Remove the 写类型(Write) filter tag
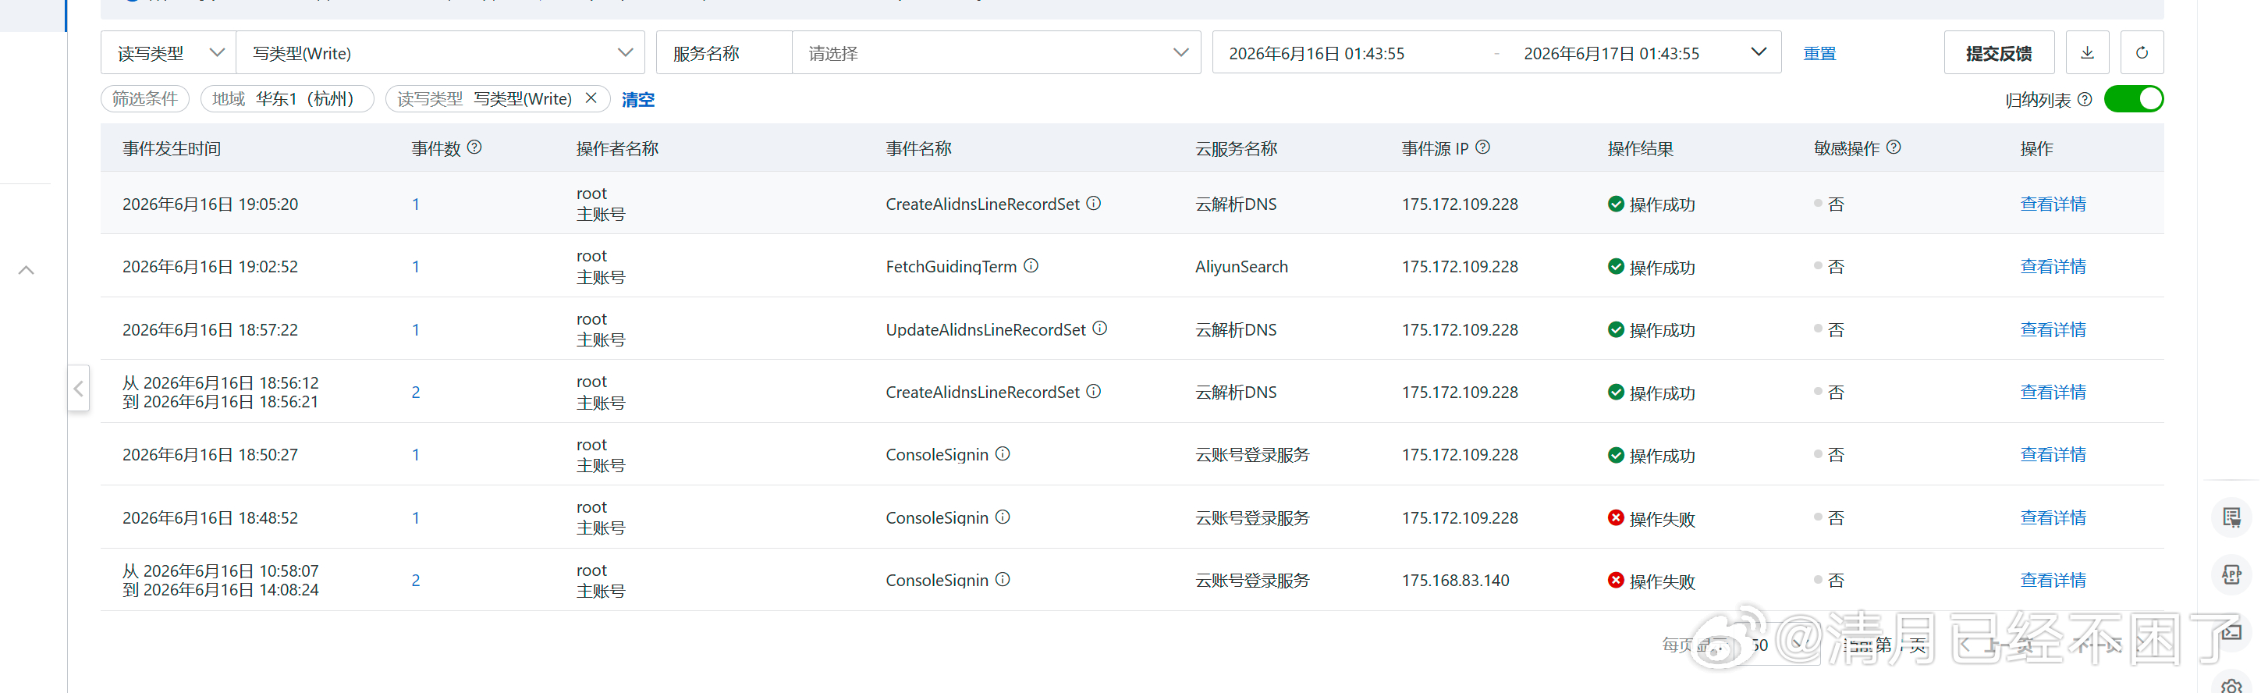Image resolution: width=2261 pixels, height=693 pixels. pos(591,98)
